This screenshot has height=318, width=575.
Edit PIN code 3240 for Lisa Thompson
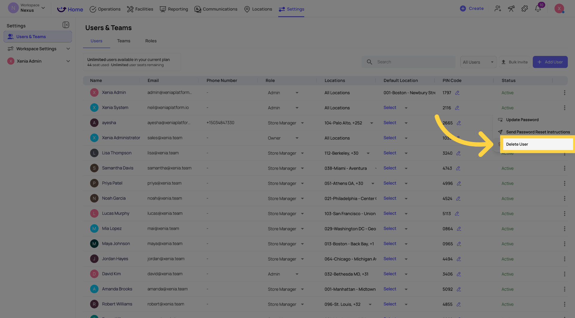(459, 153)
